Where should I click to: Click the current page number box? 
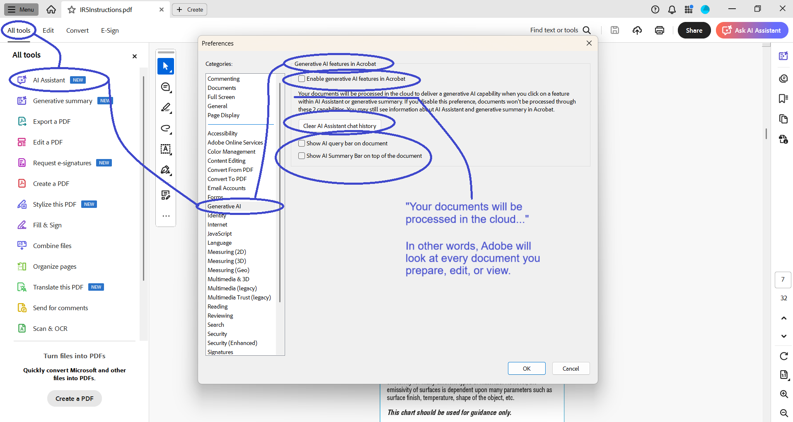[783, 280]
